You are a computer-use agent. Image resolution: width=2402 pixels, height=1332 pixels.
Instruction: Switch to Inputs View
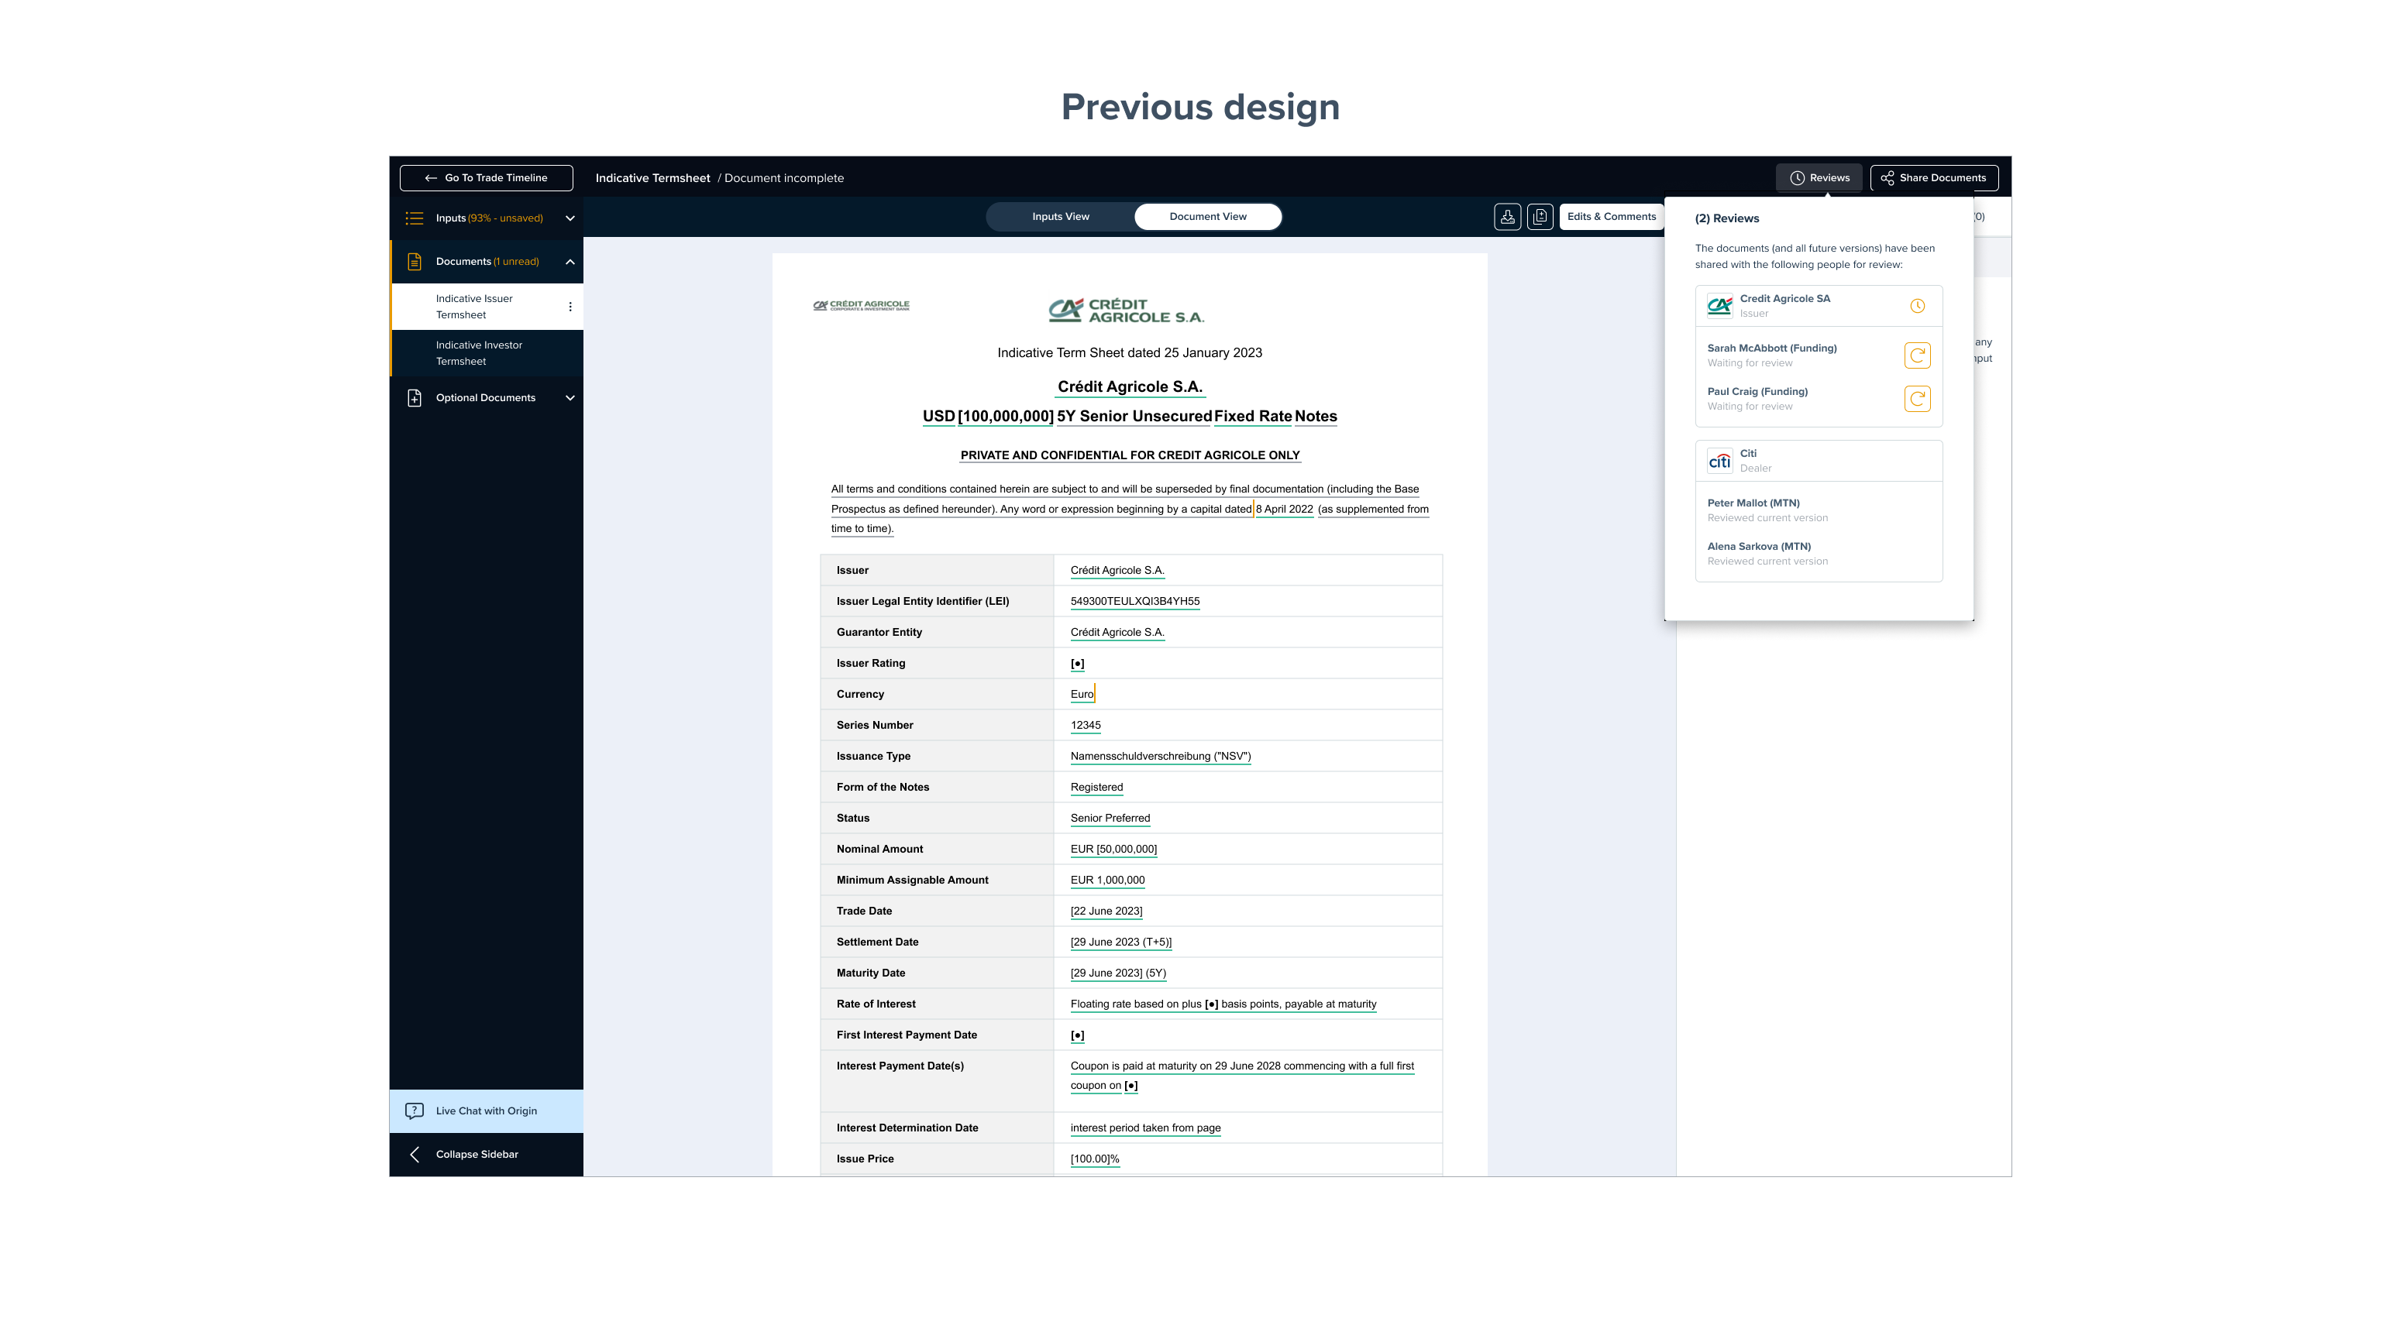[1060, 216]
